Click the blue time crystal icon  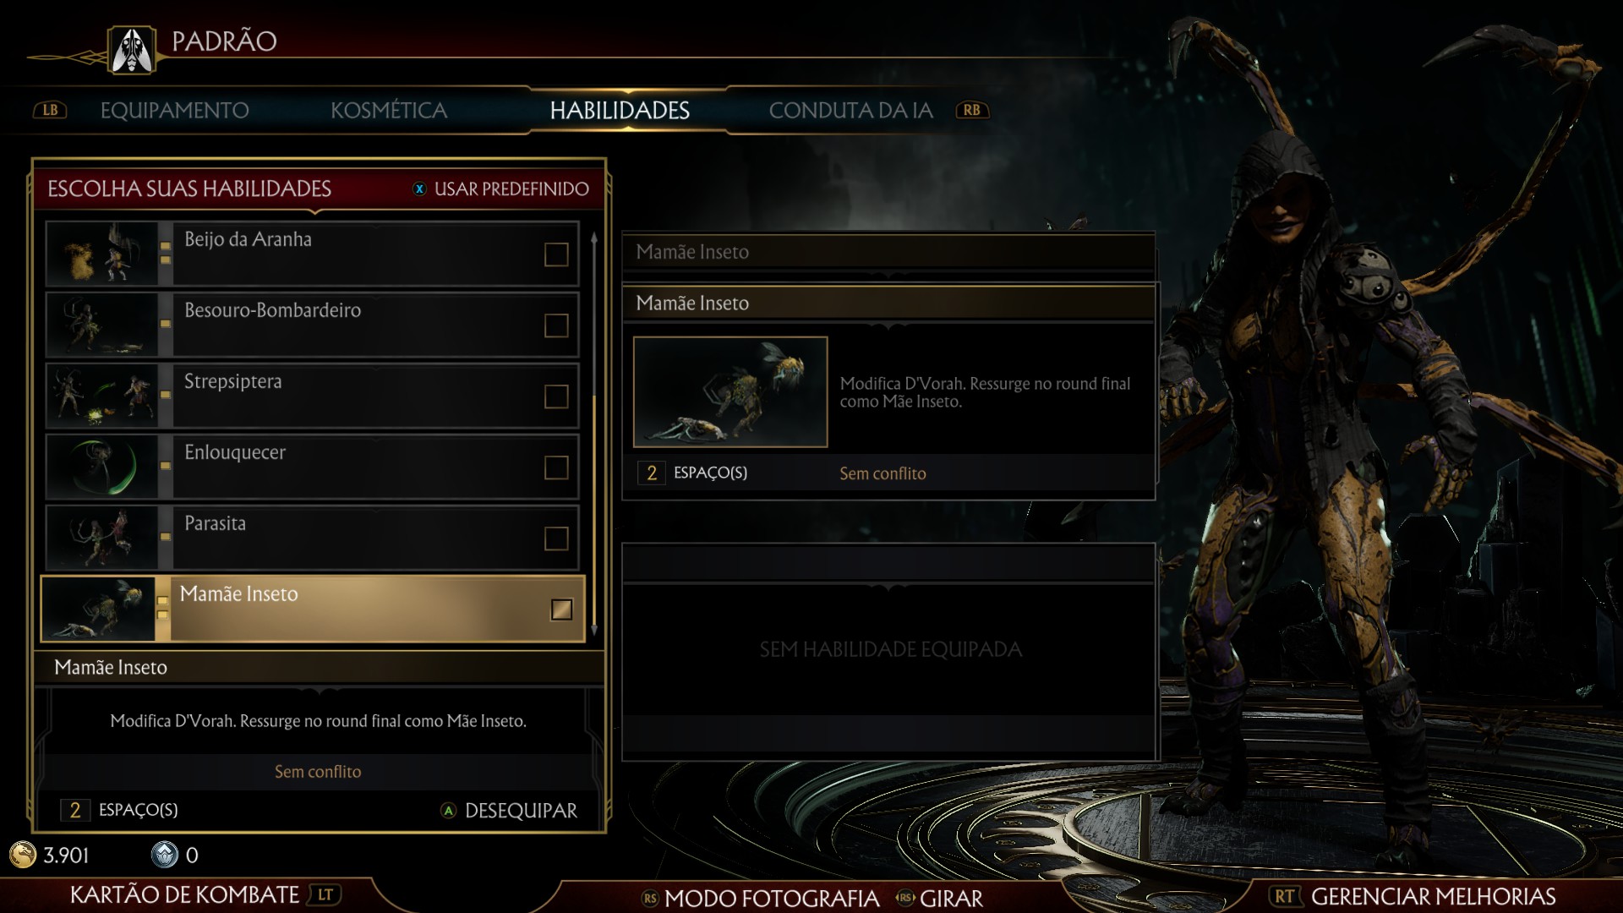click(165, 855)
